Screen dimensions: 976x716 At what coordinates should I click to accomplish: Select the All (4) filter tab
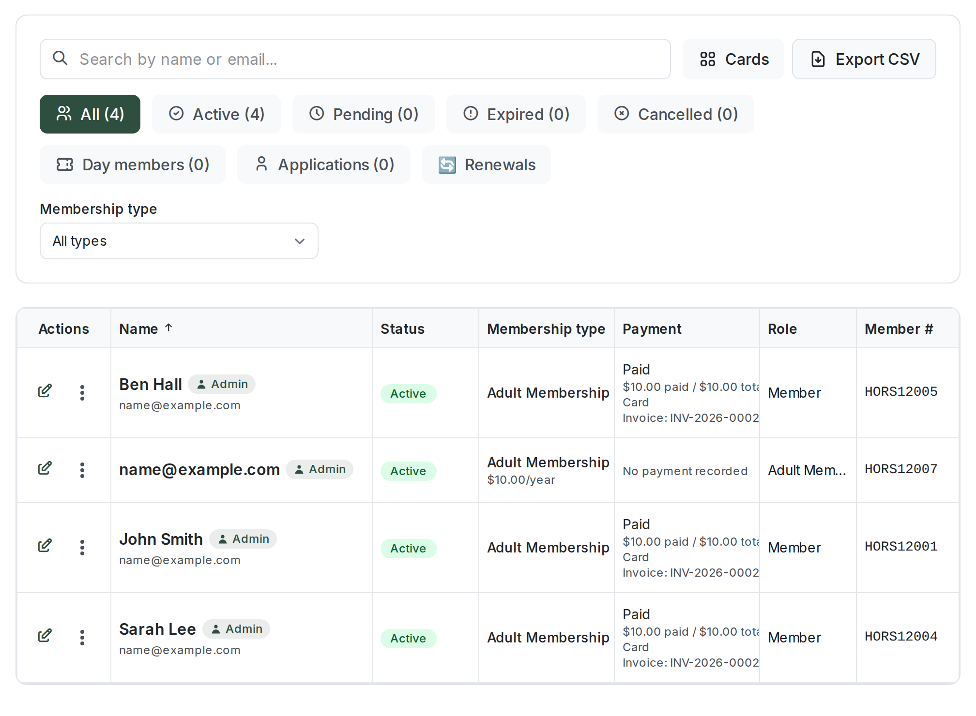tap(90, 114)
